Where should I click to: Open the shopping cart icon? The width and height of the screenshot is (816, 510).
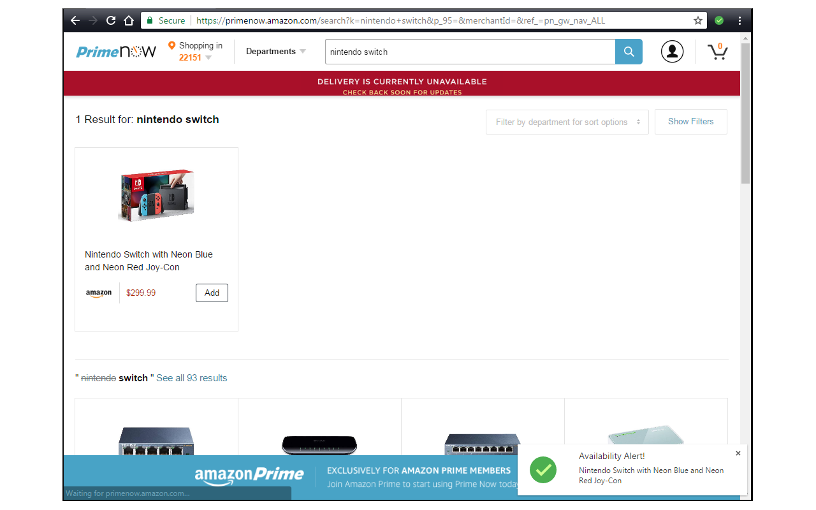718,51
